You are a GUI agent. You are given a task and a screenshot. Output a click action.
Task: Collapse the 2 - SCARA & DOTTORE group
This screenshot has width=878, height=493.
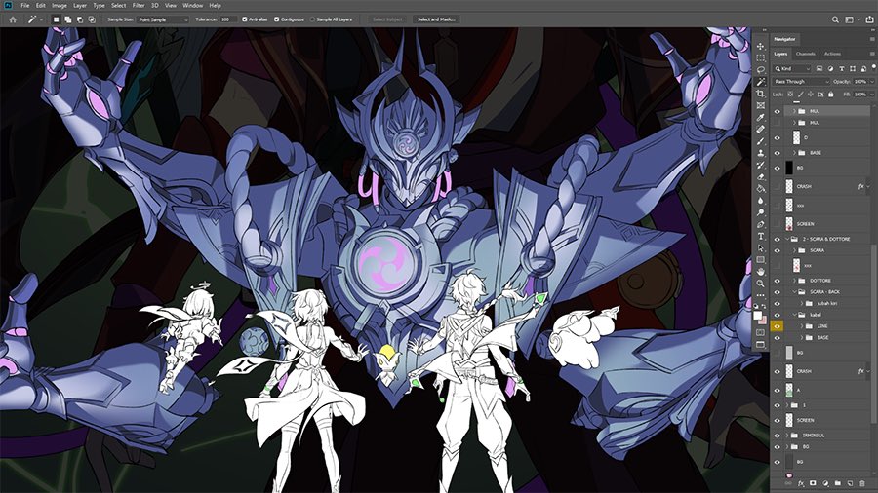click(787, 240)
